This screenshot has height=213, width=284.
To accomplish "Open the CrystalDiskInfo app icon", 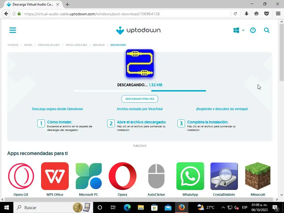I will [224, 176].
